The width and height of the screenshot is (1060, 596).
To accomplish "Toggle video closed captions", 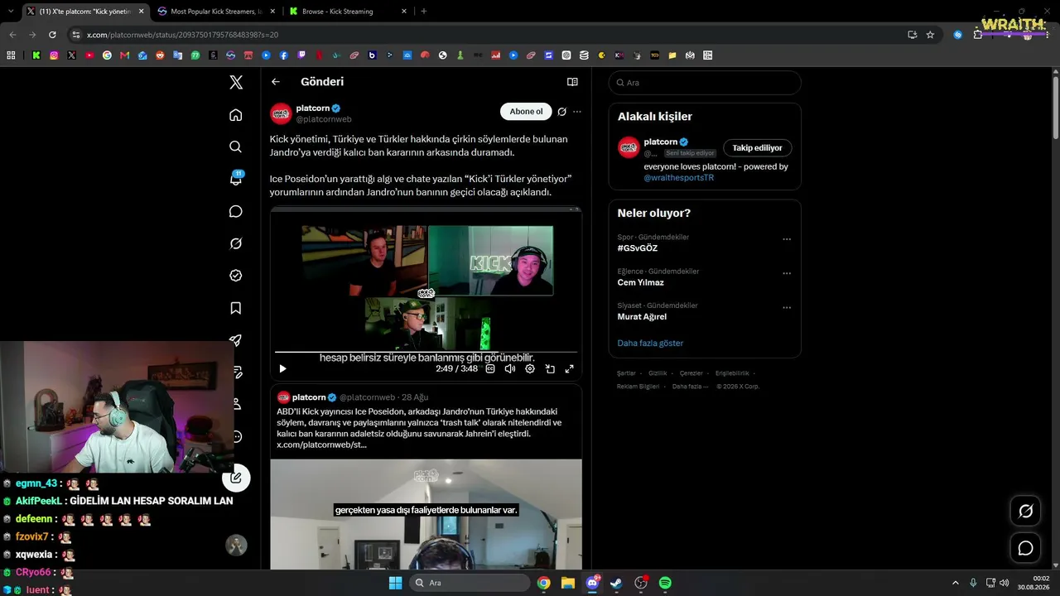I will pyautogui.click(x=490, y=369).
